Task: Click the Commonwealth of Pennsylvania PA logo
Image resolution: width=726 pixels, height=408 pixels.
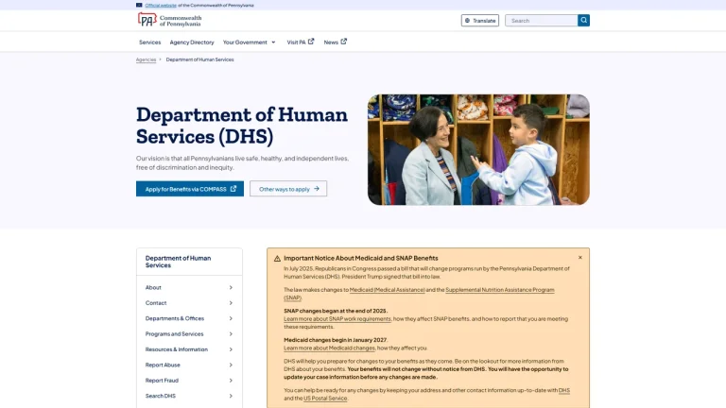Action: [169, 21]
